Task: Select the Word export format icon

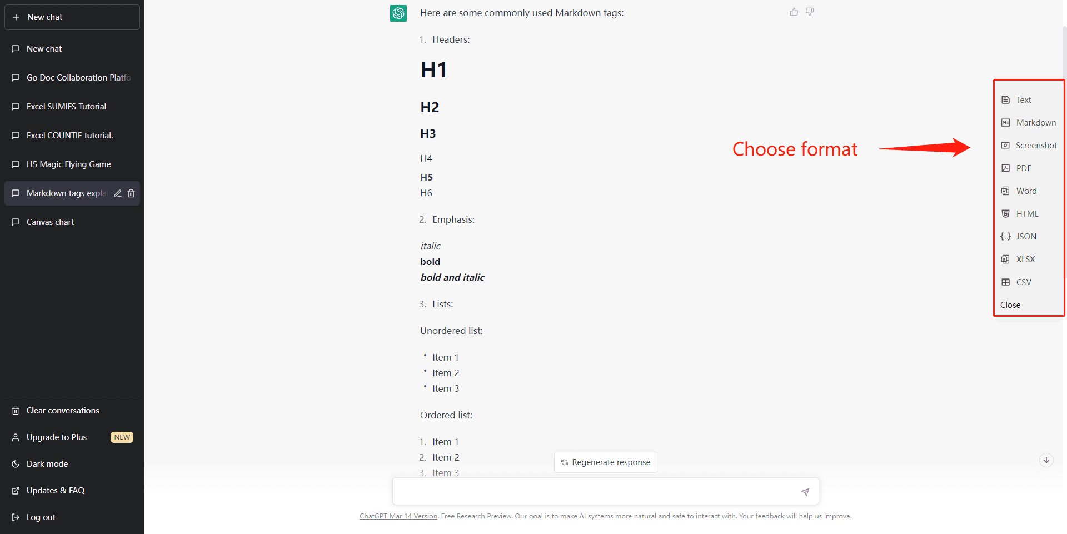Action: (1005, 191)
